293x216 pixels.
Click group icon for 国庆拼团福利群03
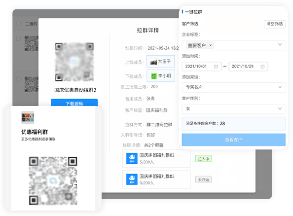coord(132,179)
